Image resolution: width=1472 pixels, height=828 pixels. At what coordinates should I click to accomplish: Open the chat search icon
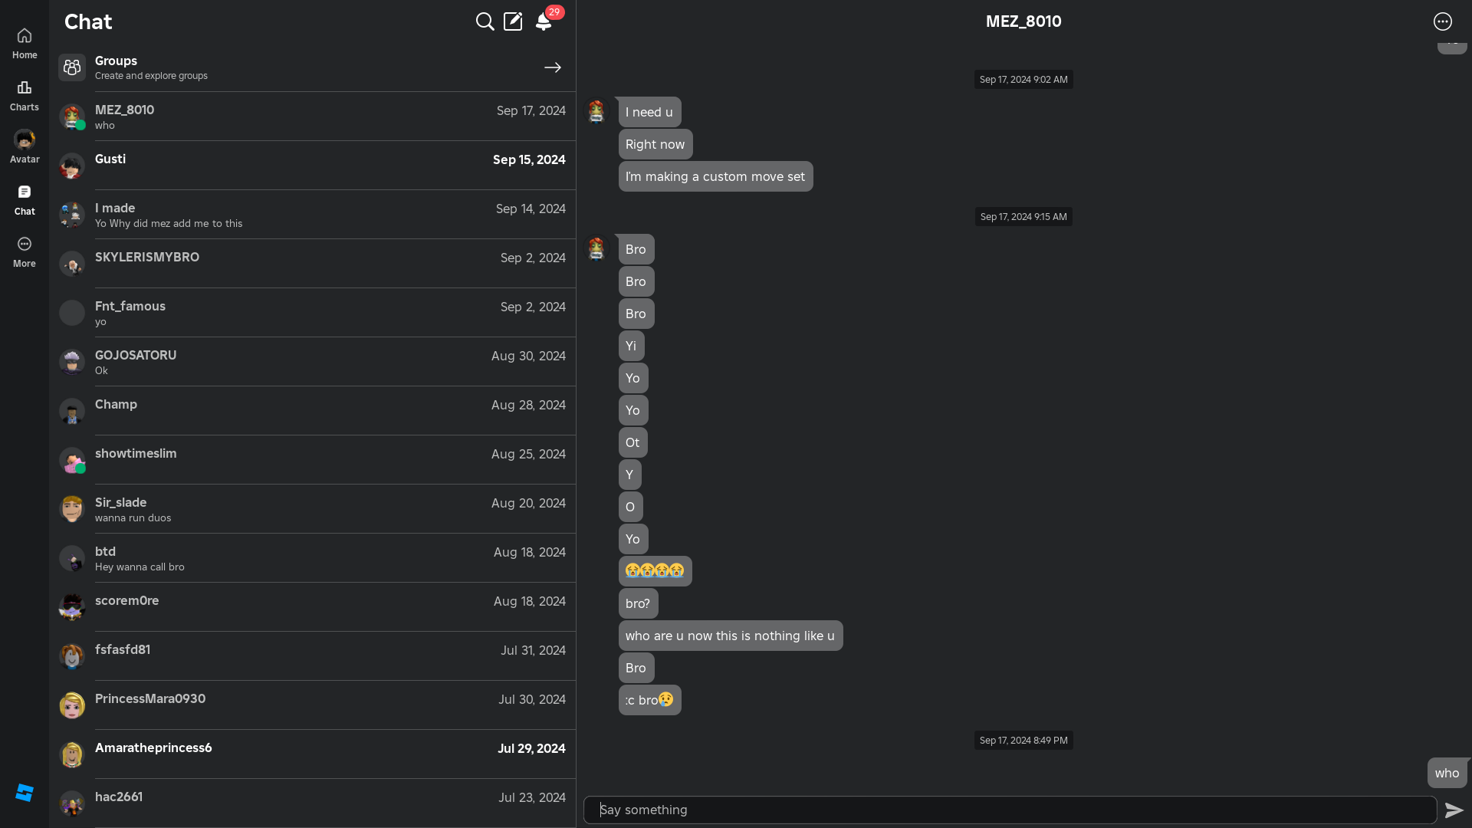(485, 21)
